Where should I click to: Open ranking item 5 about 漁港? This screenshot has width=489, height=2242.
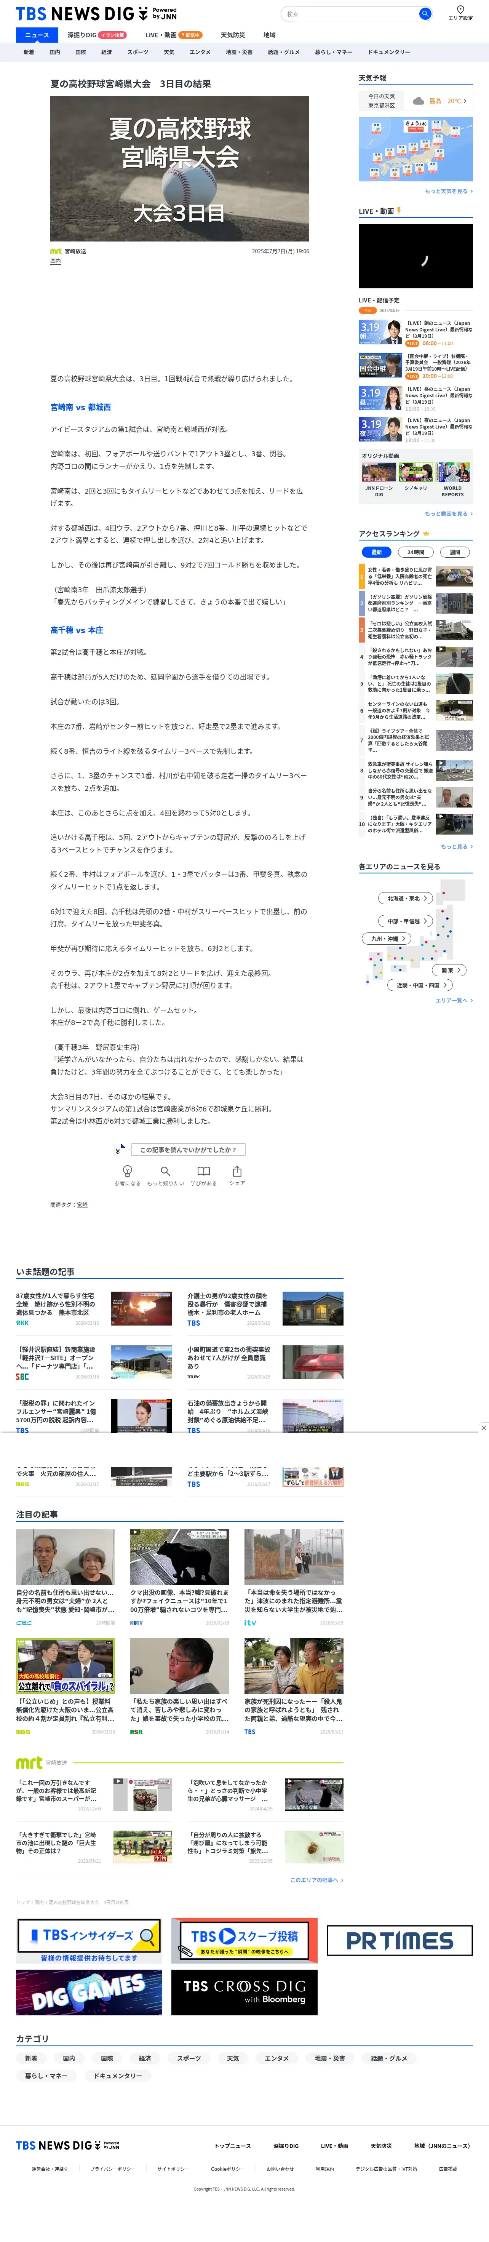[x=416, y=683]
